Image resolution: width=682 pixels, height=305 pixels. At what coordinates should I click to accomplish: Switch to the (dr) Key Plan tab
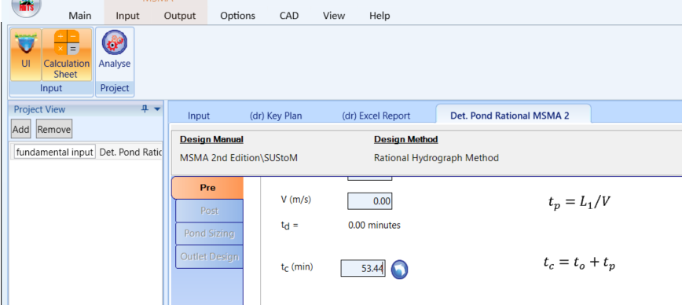(x=276, y=116)
